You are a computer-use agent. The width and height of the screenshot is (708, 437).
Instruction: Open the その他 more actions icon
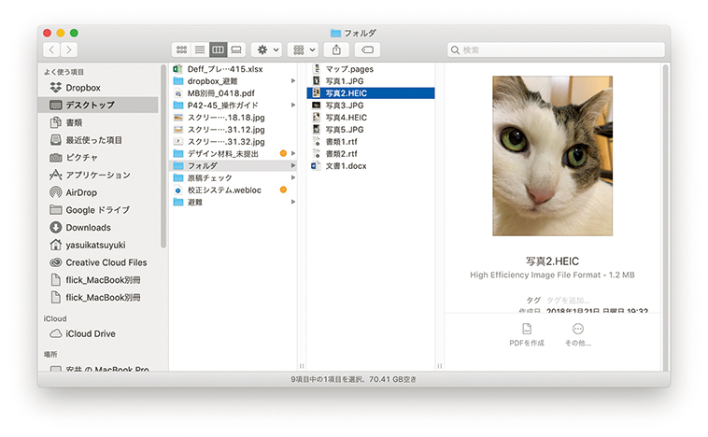[578, 329]
